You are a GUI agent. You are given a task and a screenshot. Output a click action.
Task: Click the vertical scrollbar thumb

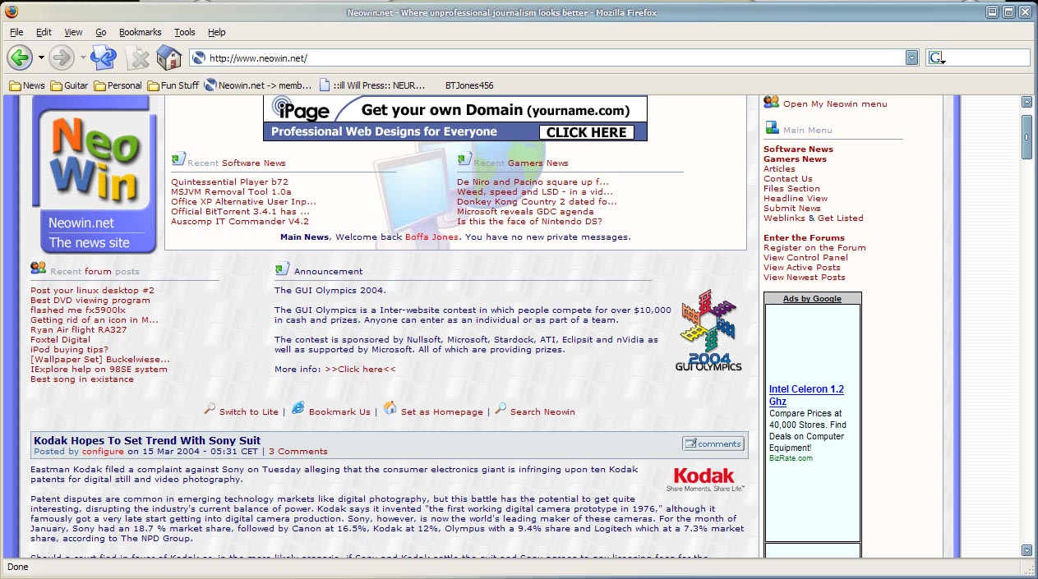(x=1026, y=137)
